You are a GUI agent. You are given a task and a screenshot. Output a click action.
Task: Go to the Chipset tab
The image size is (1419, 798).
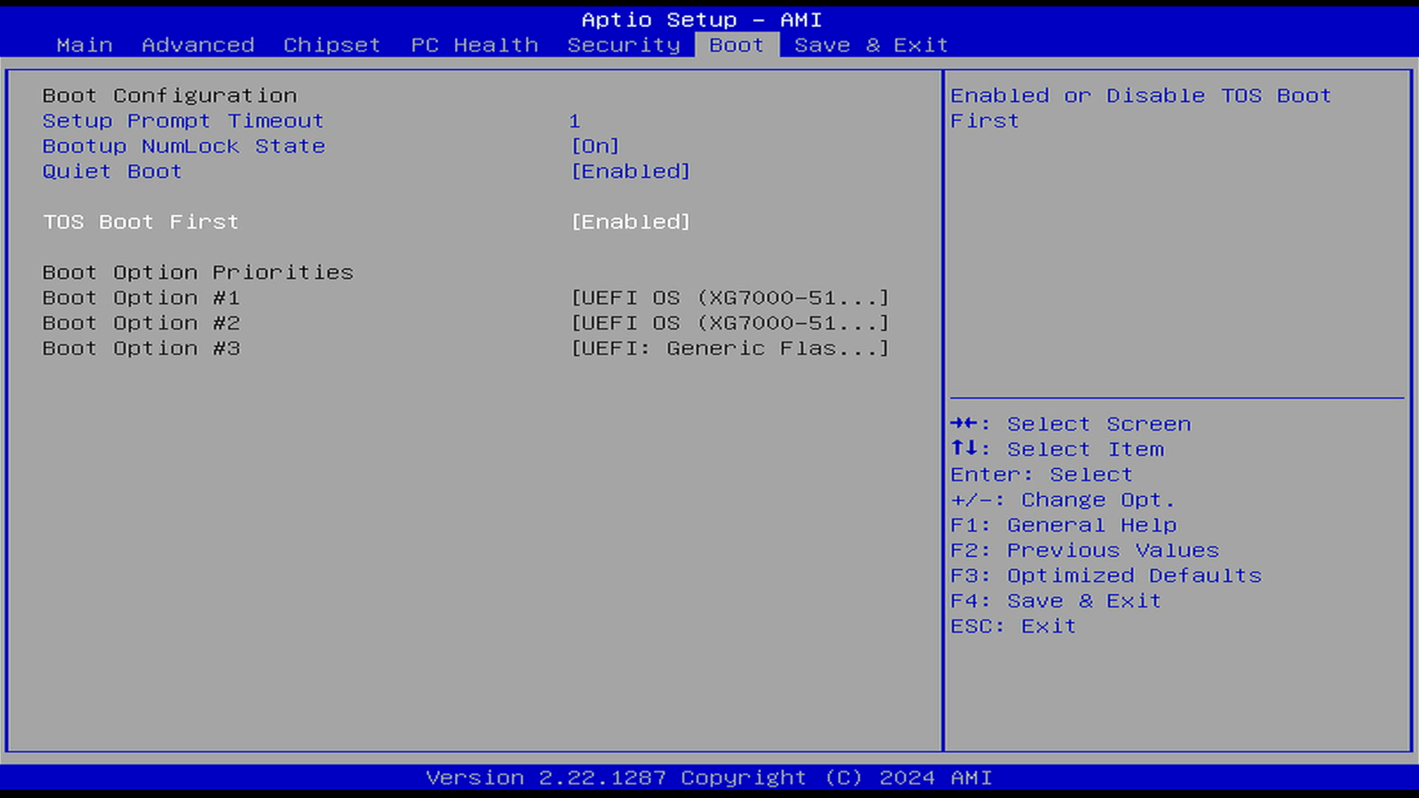click(332, 45)
